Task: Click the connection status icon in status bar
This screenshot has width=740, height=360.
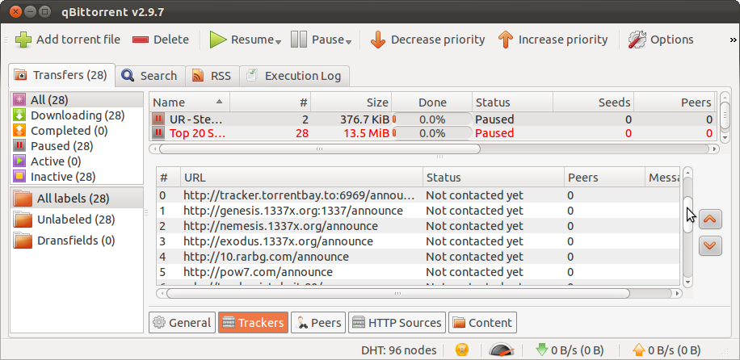Action: coord(462,350)
